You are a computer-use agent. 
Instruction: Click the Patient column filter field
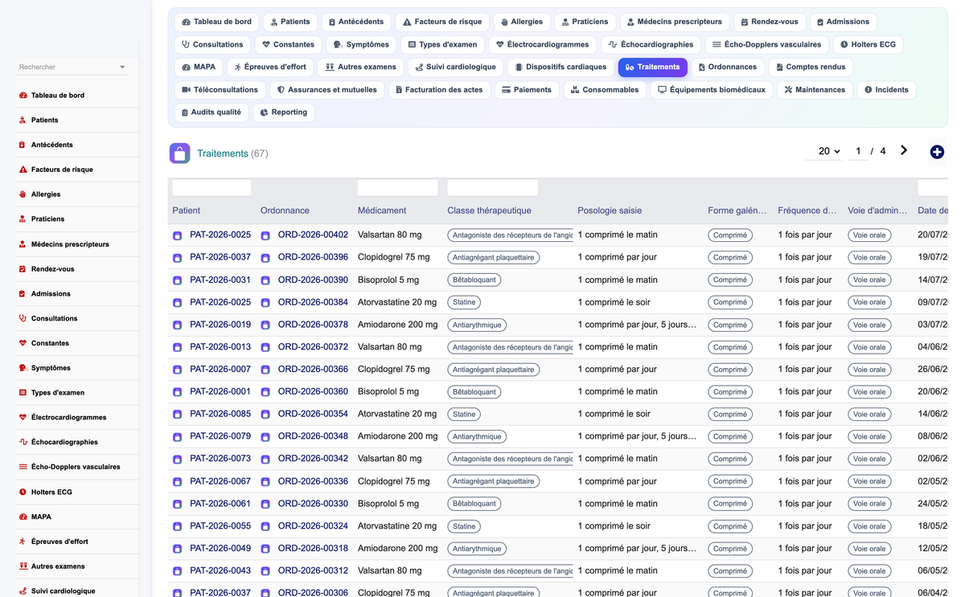(211, 188)
